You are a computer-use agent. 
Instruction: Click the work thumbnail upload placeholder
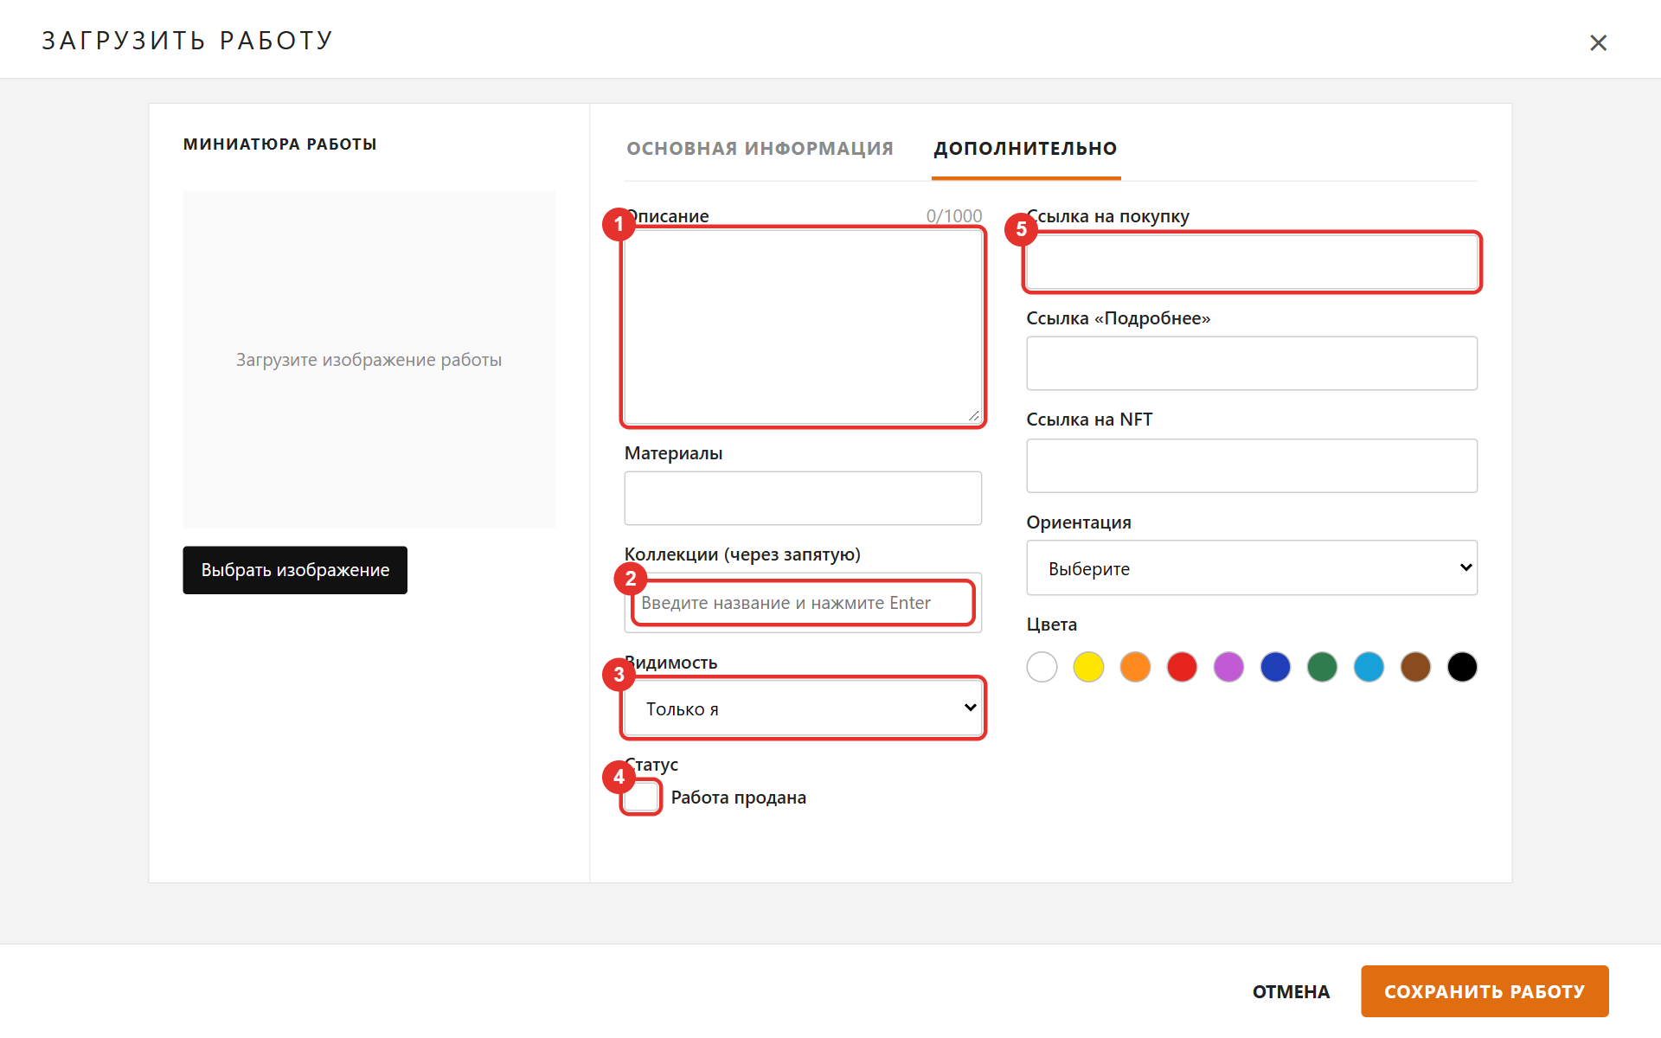tap(369, 359)
